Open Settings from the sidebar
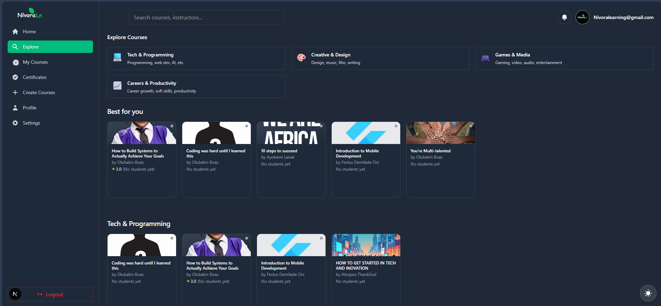Viewport: 661px width, 306px height. (31, 123)
